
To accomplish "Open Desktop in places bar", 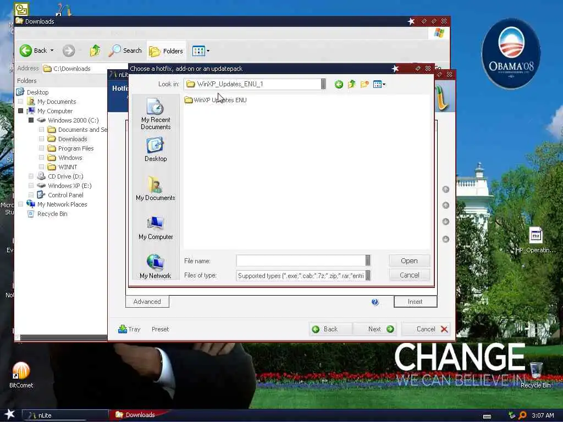I will (156, 150).
